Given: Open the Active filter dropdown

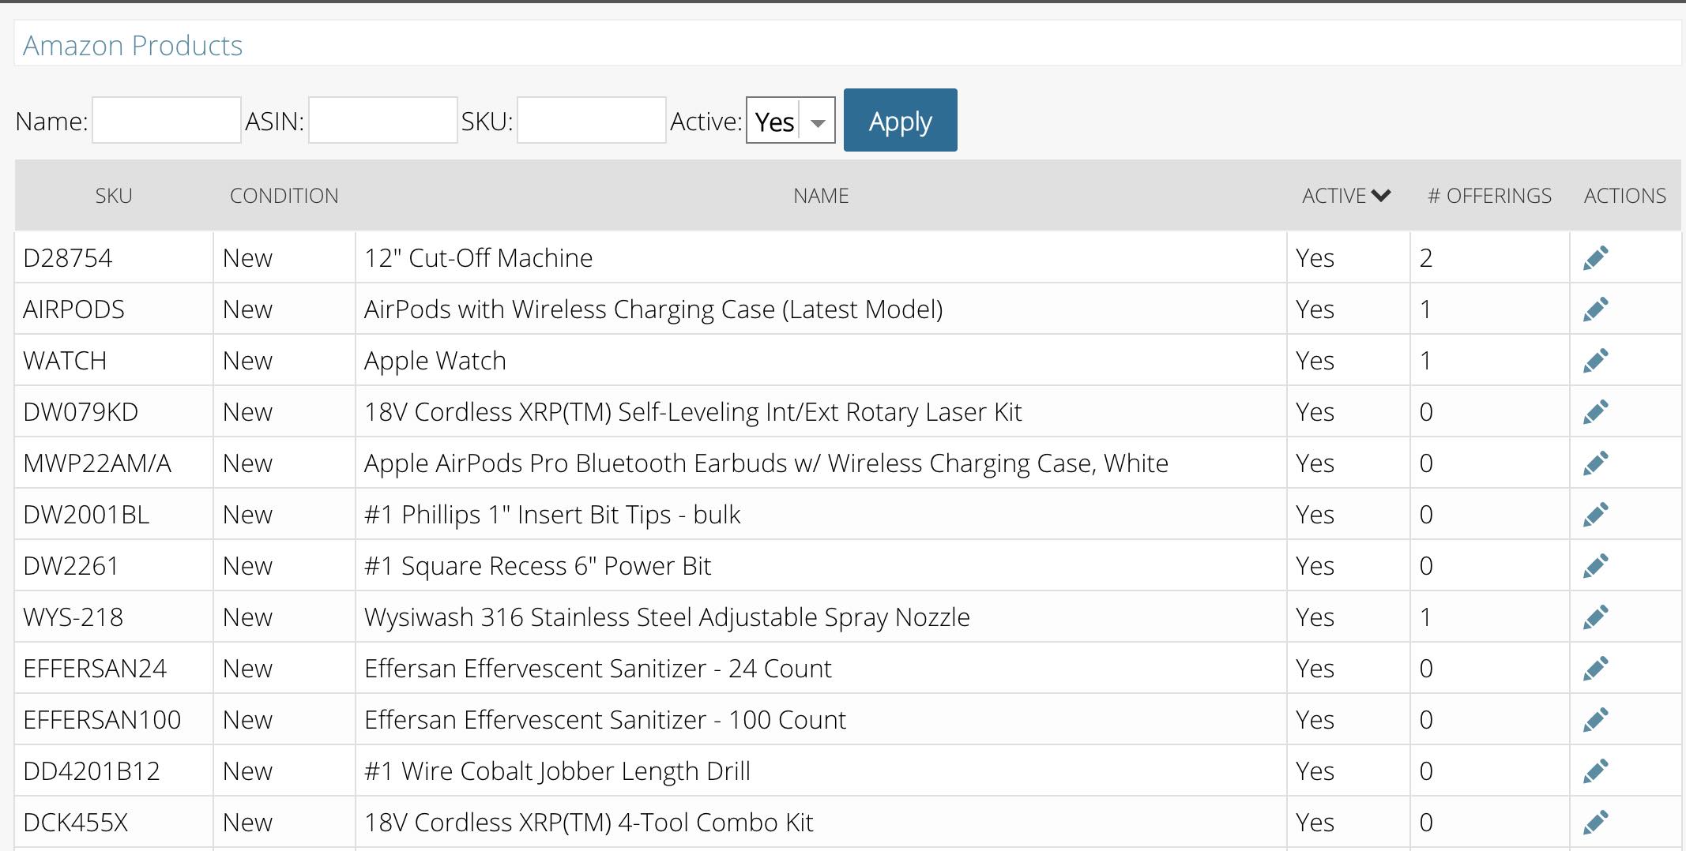Looking at the screenshot, I should tap(790, 121).
